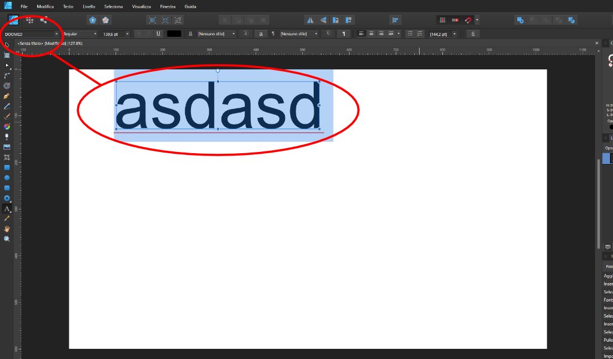The image size is (613, 359).
Task: Click the Rotate Clockwise icon
Action: click(348, 20)
